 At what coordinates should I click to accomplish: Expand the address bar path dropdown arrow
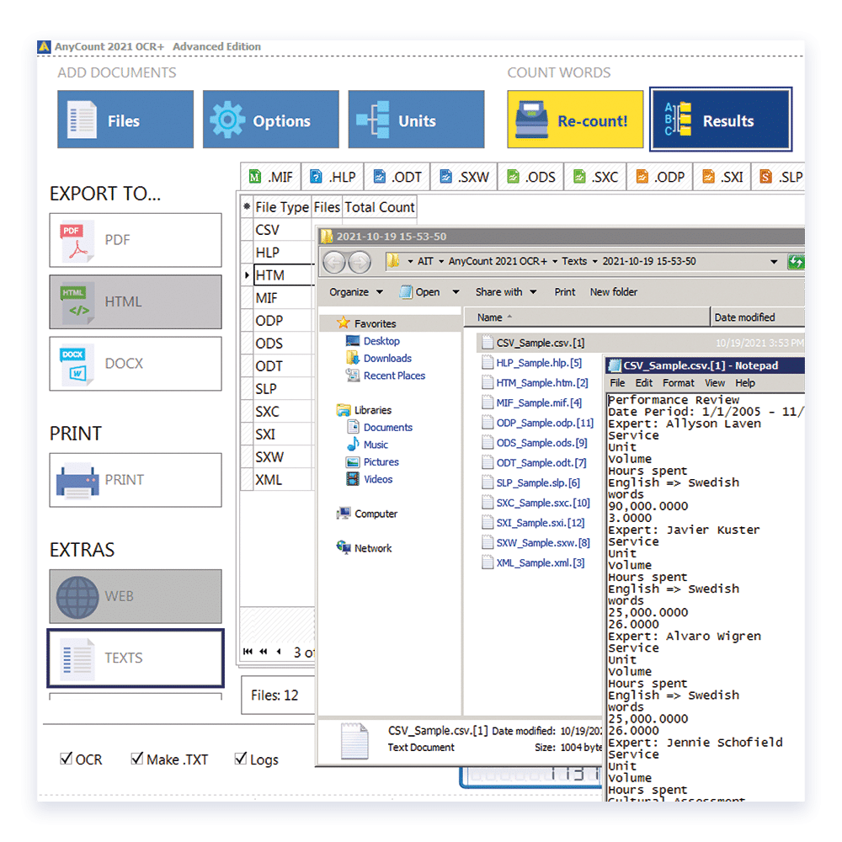coord(774,262)
